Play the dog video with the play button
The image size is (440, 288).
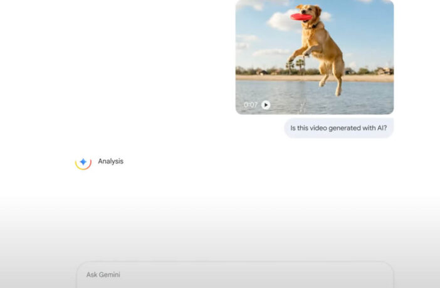pyautogui.click(x=266, y=105)
